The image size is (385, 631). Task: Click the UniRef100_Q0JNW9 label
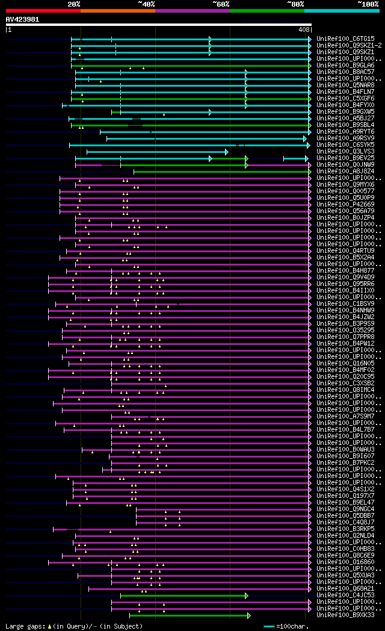coord(345,164)
